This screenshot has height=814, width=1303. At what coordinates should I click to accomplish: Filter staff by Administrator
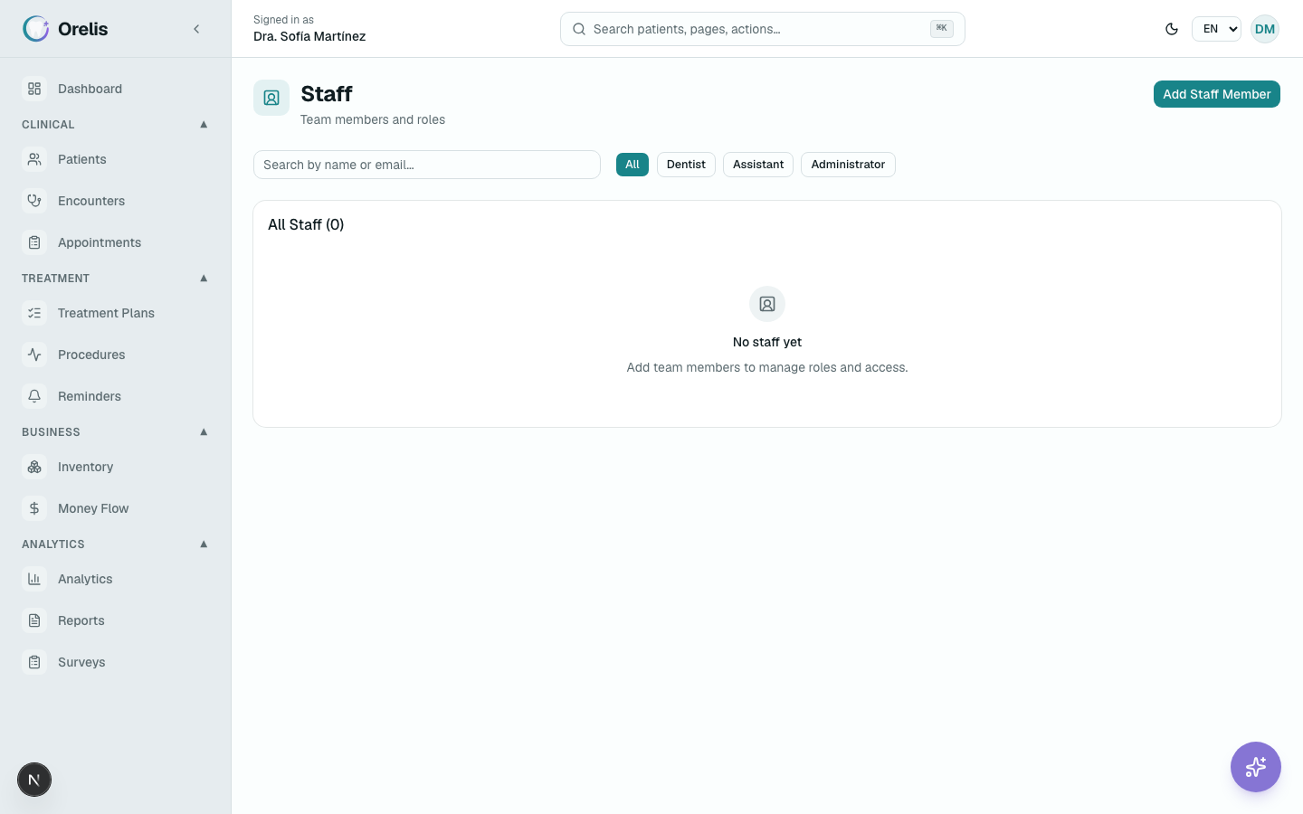pyautogui.click(x=848, y=165)
